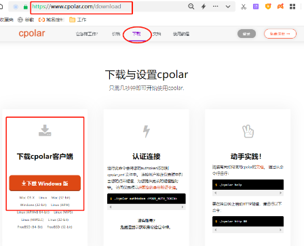Click the blue circular icon left of padlock
This screenshot has height=246, width=304.
16,7
